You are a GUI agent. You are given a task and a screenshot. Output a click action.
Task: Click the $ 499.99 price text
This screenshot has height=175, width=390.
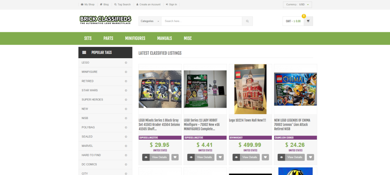[x=250, y=145]
